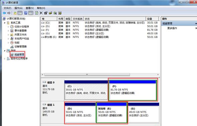The image size is (197, 126).
Task: Collapse the 存储 node arrow above 磁盘管理
Action: tap(5, 51)
